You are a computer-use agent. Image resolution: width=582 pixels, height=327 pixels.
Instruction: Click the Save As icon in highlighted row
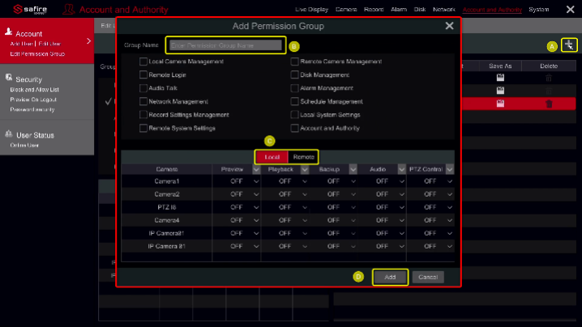(x=501, y=104)
